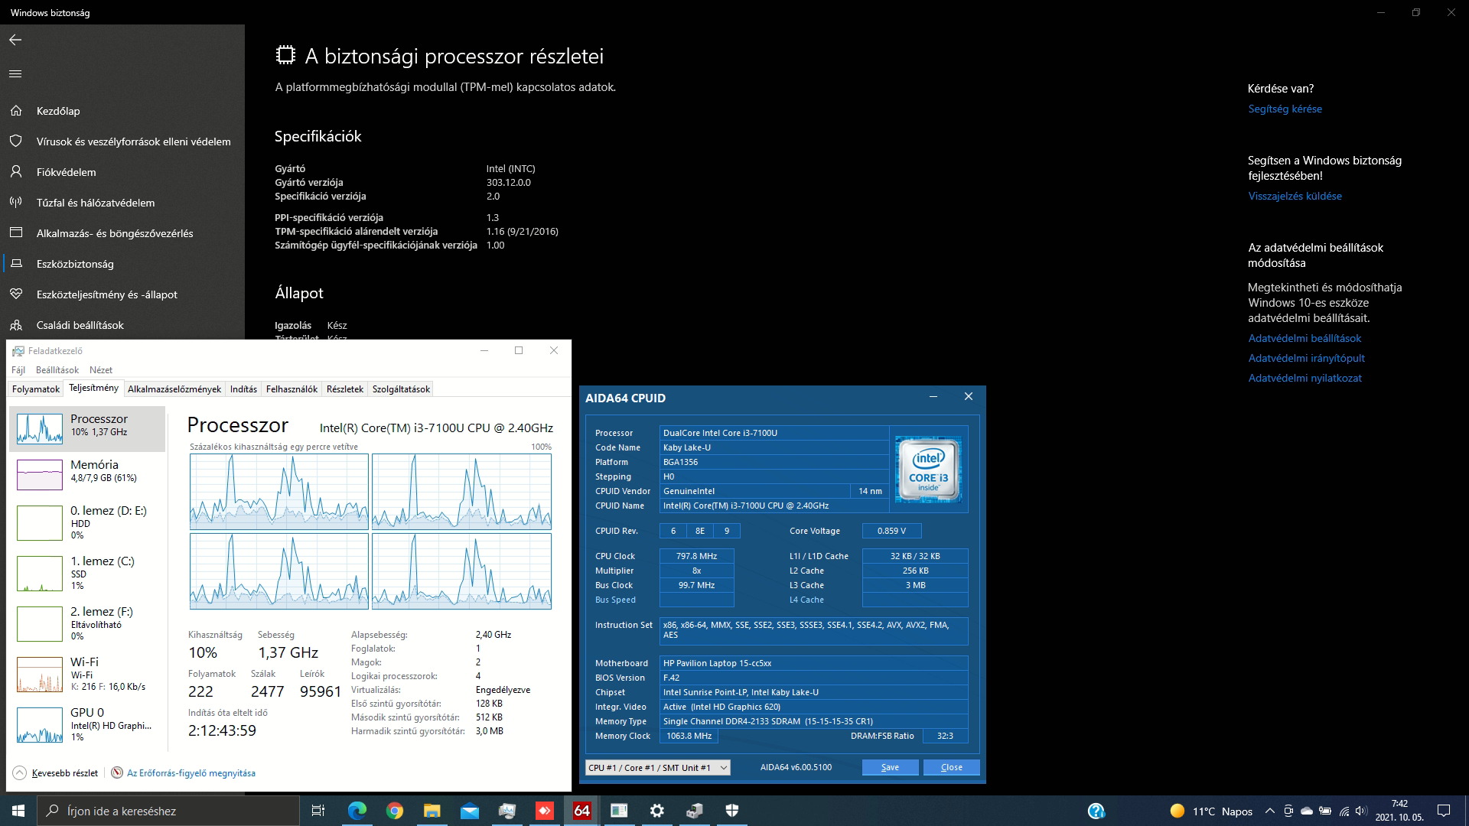Open volume control in system tray

coord(1361,811)
